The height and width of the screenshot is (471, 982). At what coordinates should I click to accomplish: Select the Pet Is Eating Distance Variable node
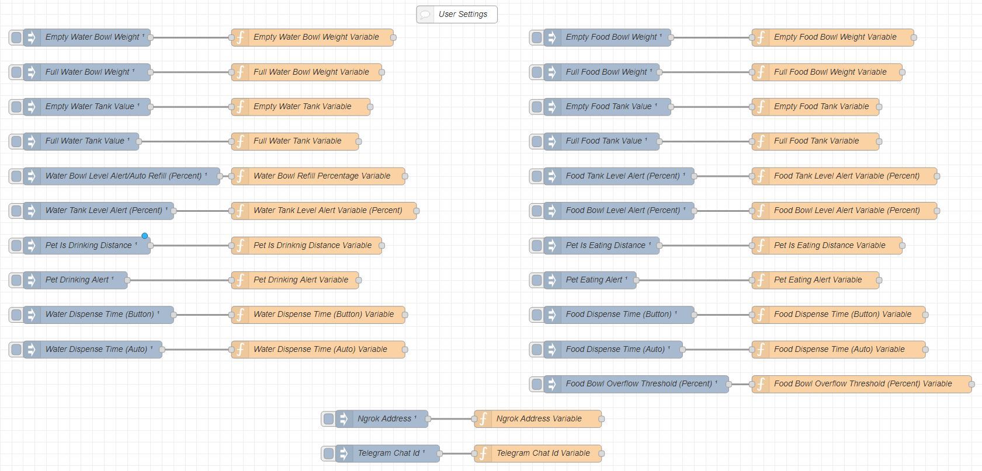(x=830, y=246)
